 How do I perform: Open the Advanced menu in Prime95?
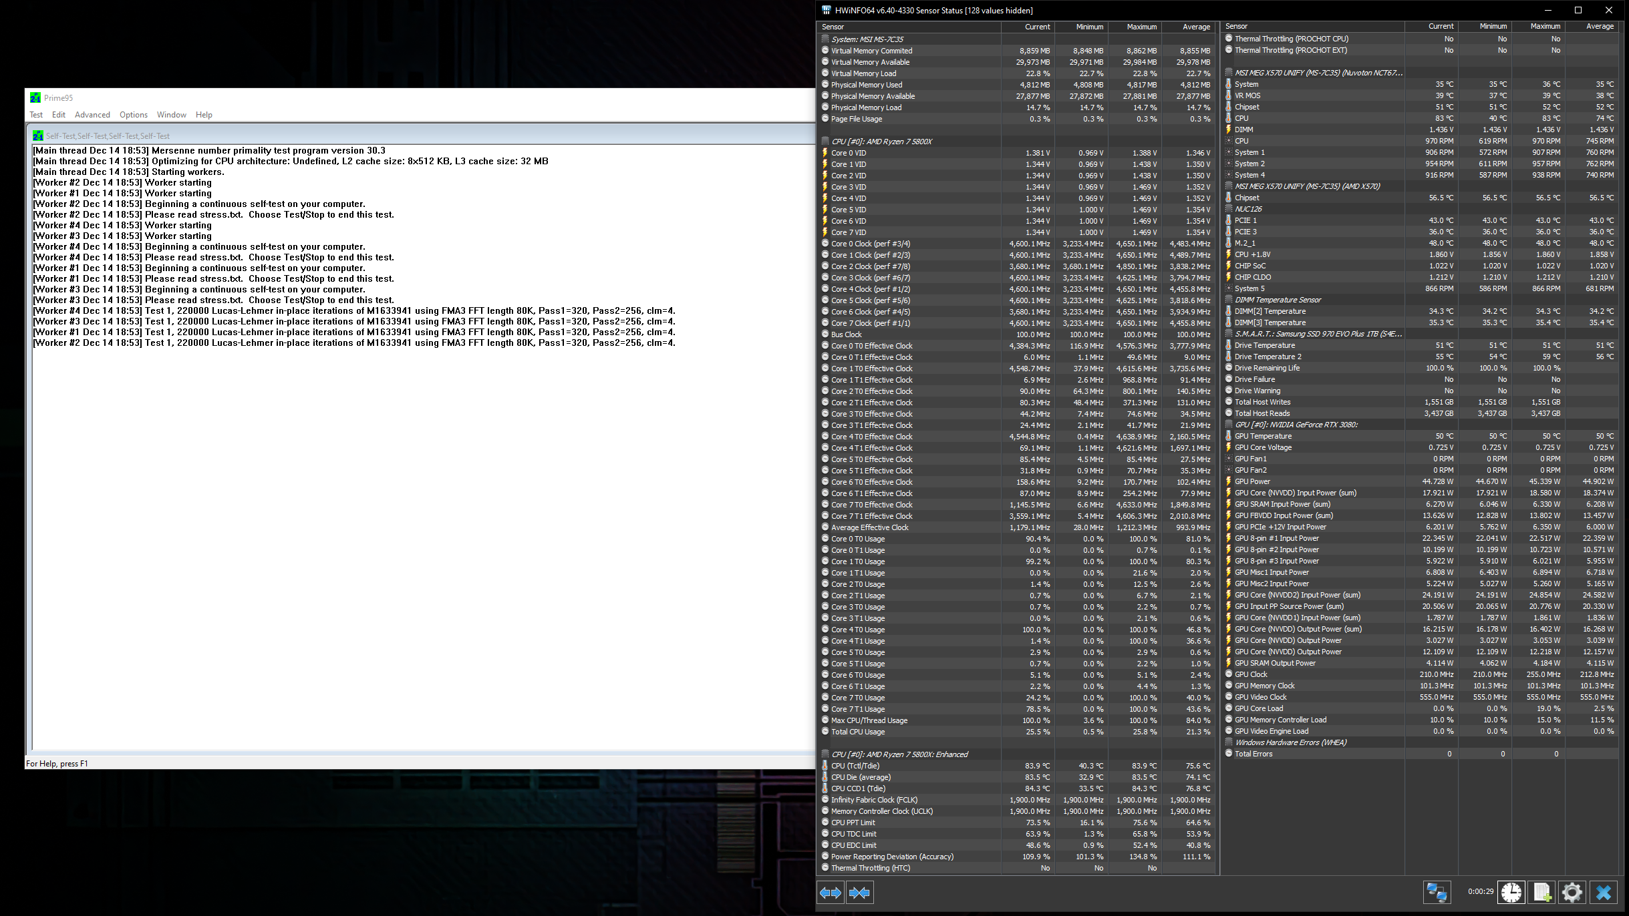[x=92, y=115]
